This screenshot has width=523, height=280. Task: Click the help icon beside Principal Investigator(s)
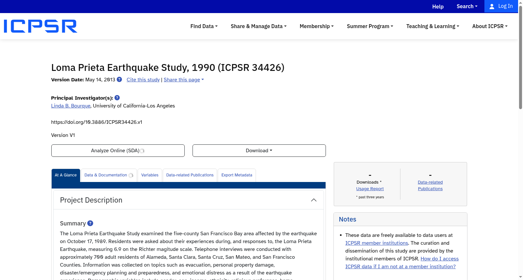117,98
